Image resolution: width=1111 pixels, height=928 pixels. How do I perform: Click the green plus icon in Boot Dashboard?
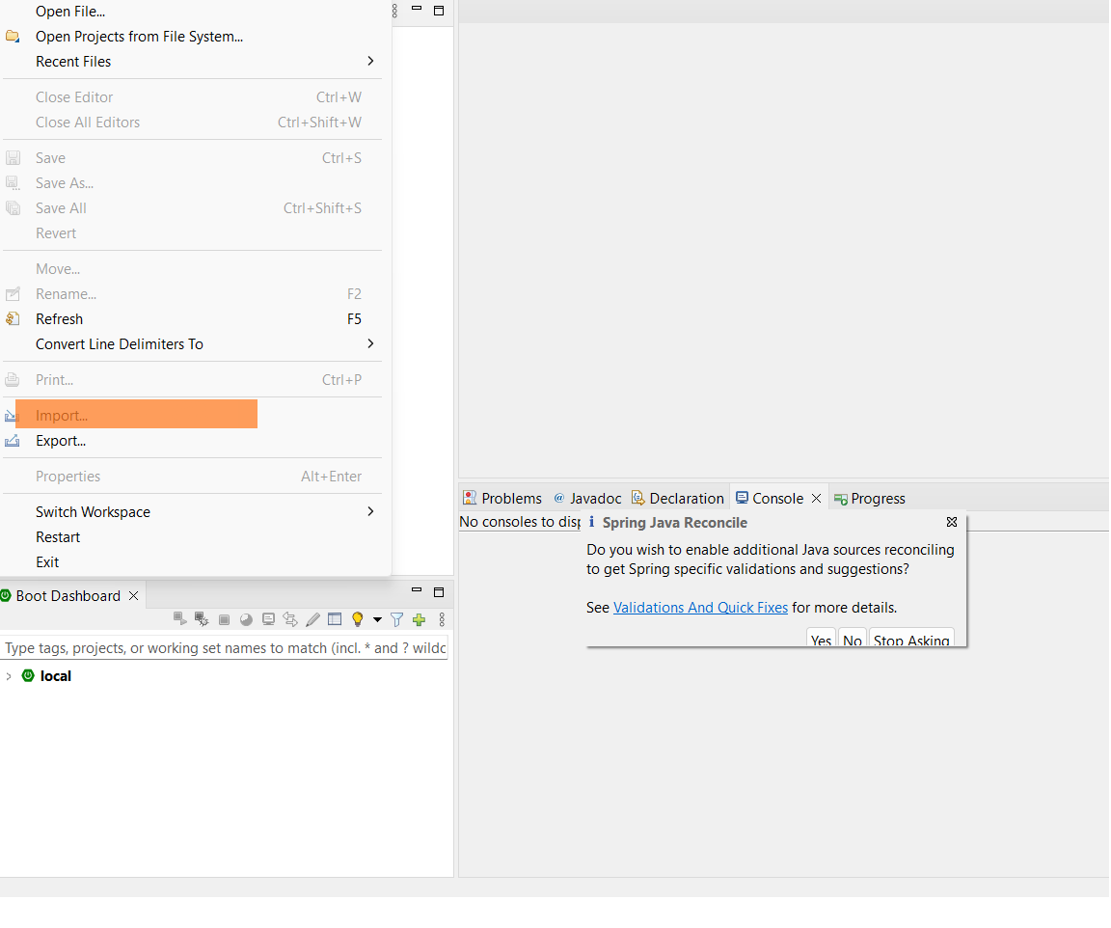(x=419, y=619)
